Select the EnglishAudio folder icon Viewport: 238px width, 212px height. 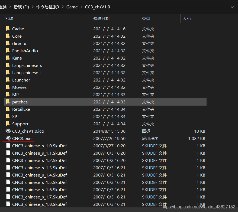point(8,51)
